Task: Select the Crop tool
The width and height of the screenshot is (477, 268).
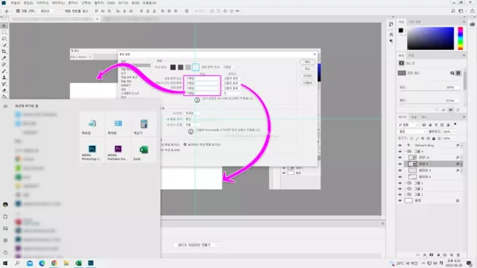Action: (x=4, y=51)
